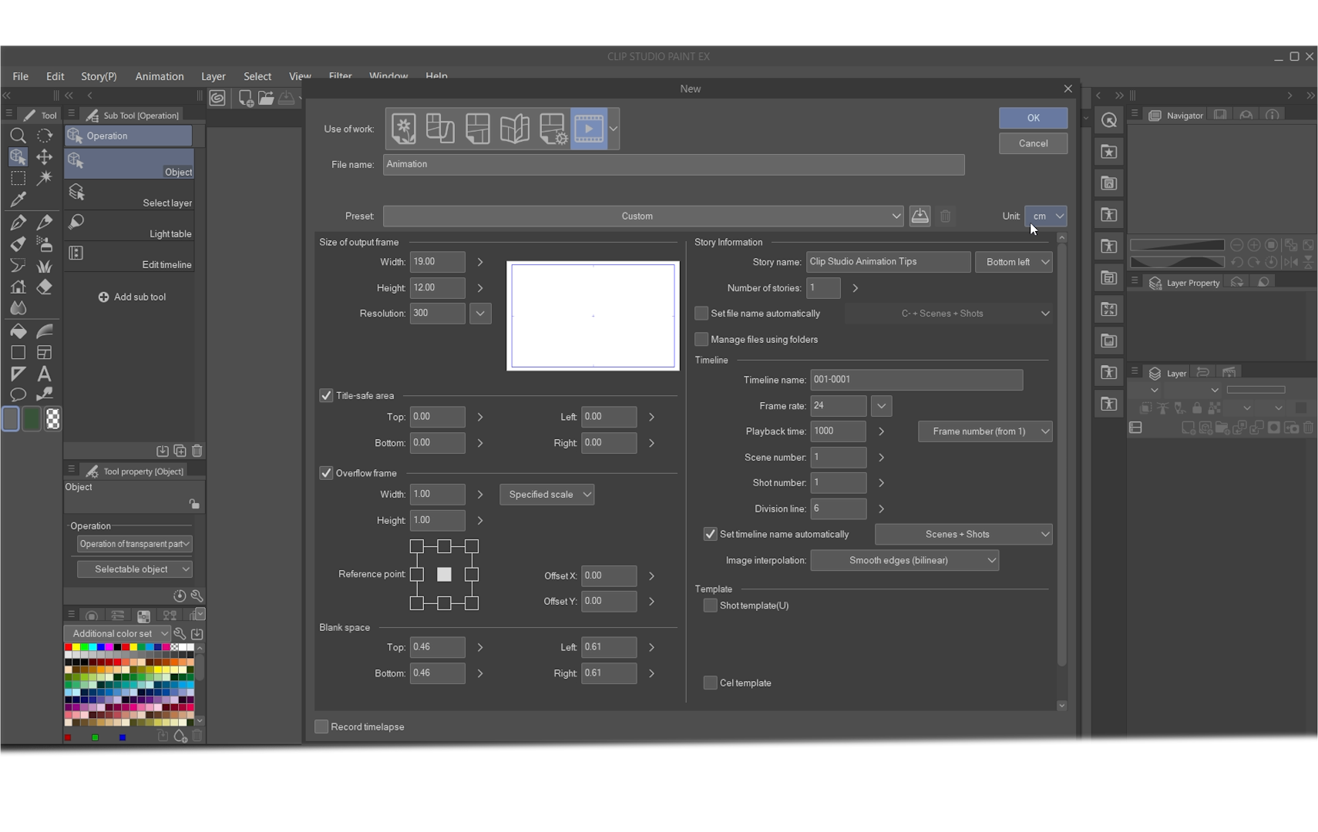1318x832 pixels.
Task: Select the Fill bucket tool
Action: pos(18,331)
